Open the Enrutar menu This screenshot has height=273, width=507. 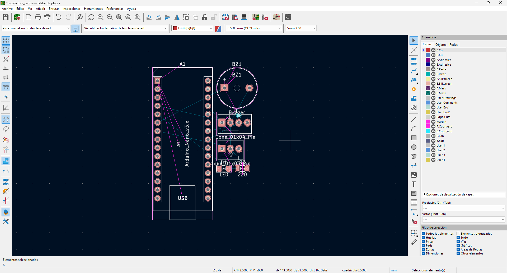click(x=54, y=9)
